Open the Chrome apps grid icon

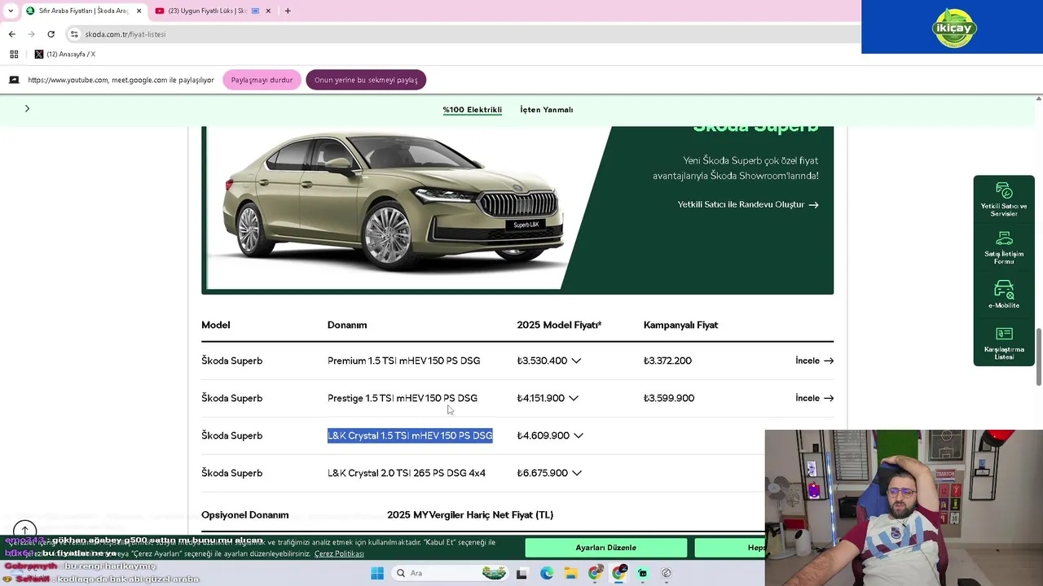(14, 54)
